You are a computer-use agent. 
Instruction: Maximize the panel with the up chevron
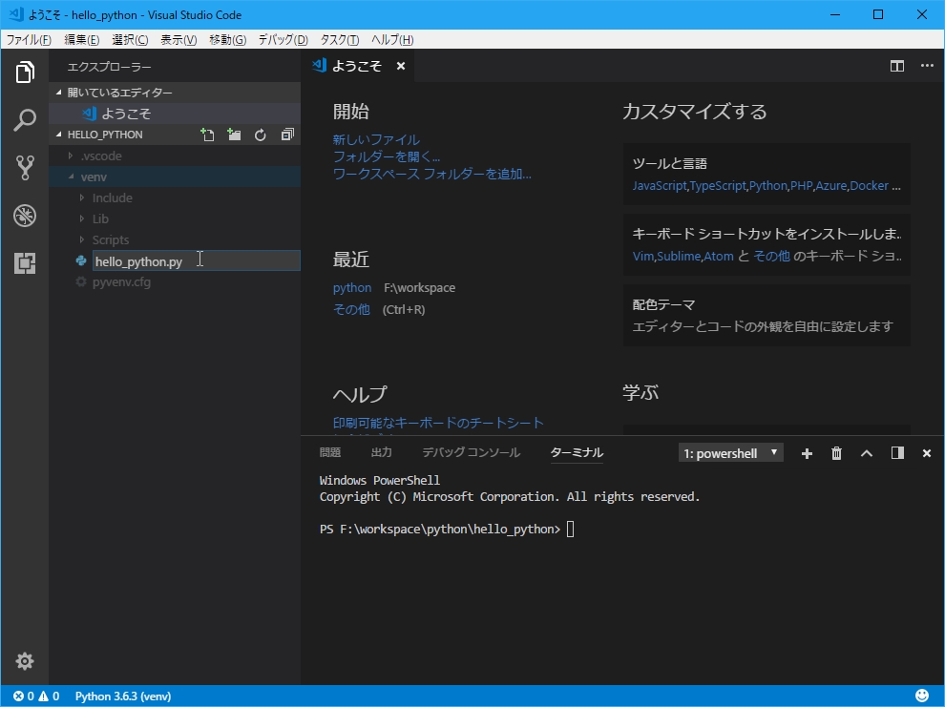pos(867,453)
